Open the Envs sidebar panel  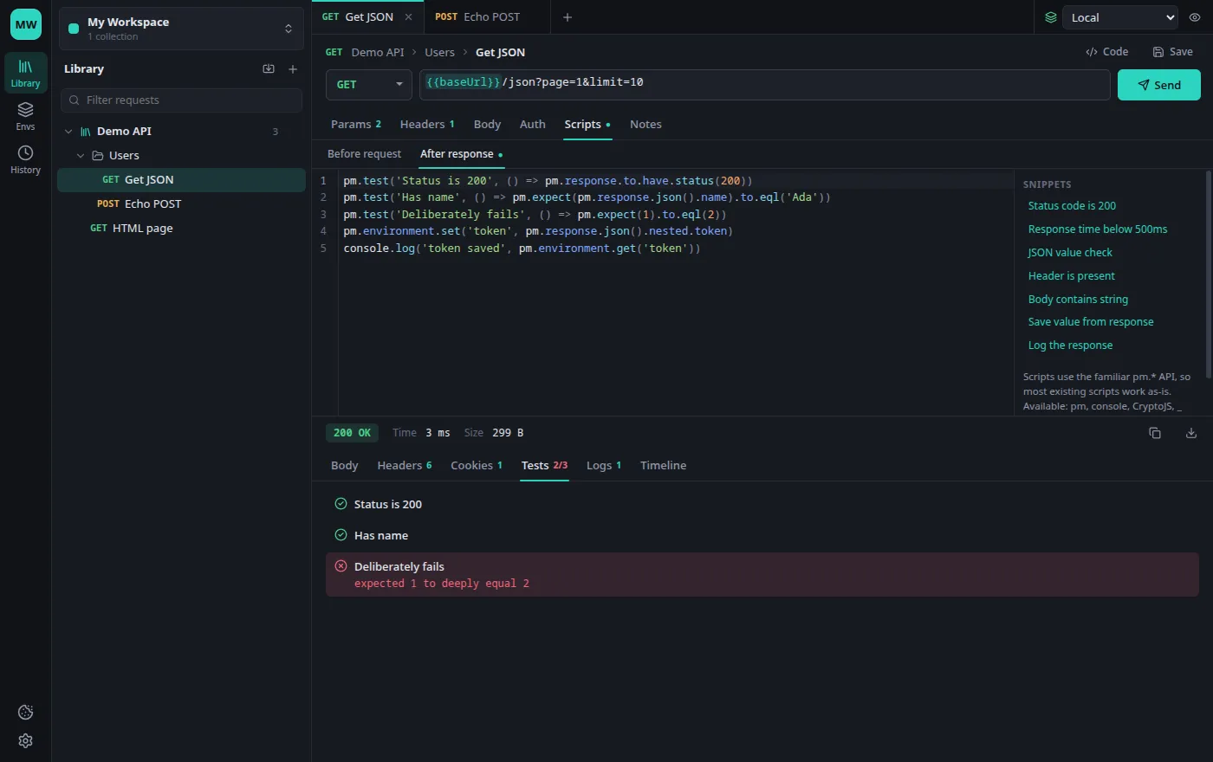click(x=25, y=116)
